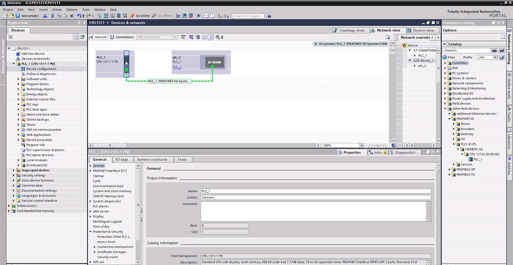513x265 pixels.
Task: Click the Delete X icon in toolbar
Action: pyautogui.click(x=72, y=16)
